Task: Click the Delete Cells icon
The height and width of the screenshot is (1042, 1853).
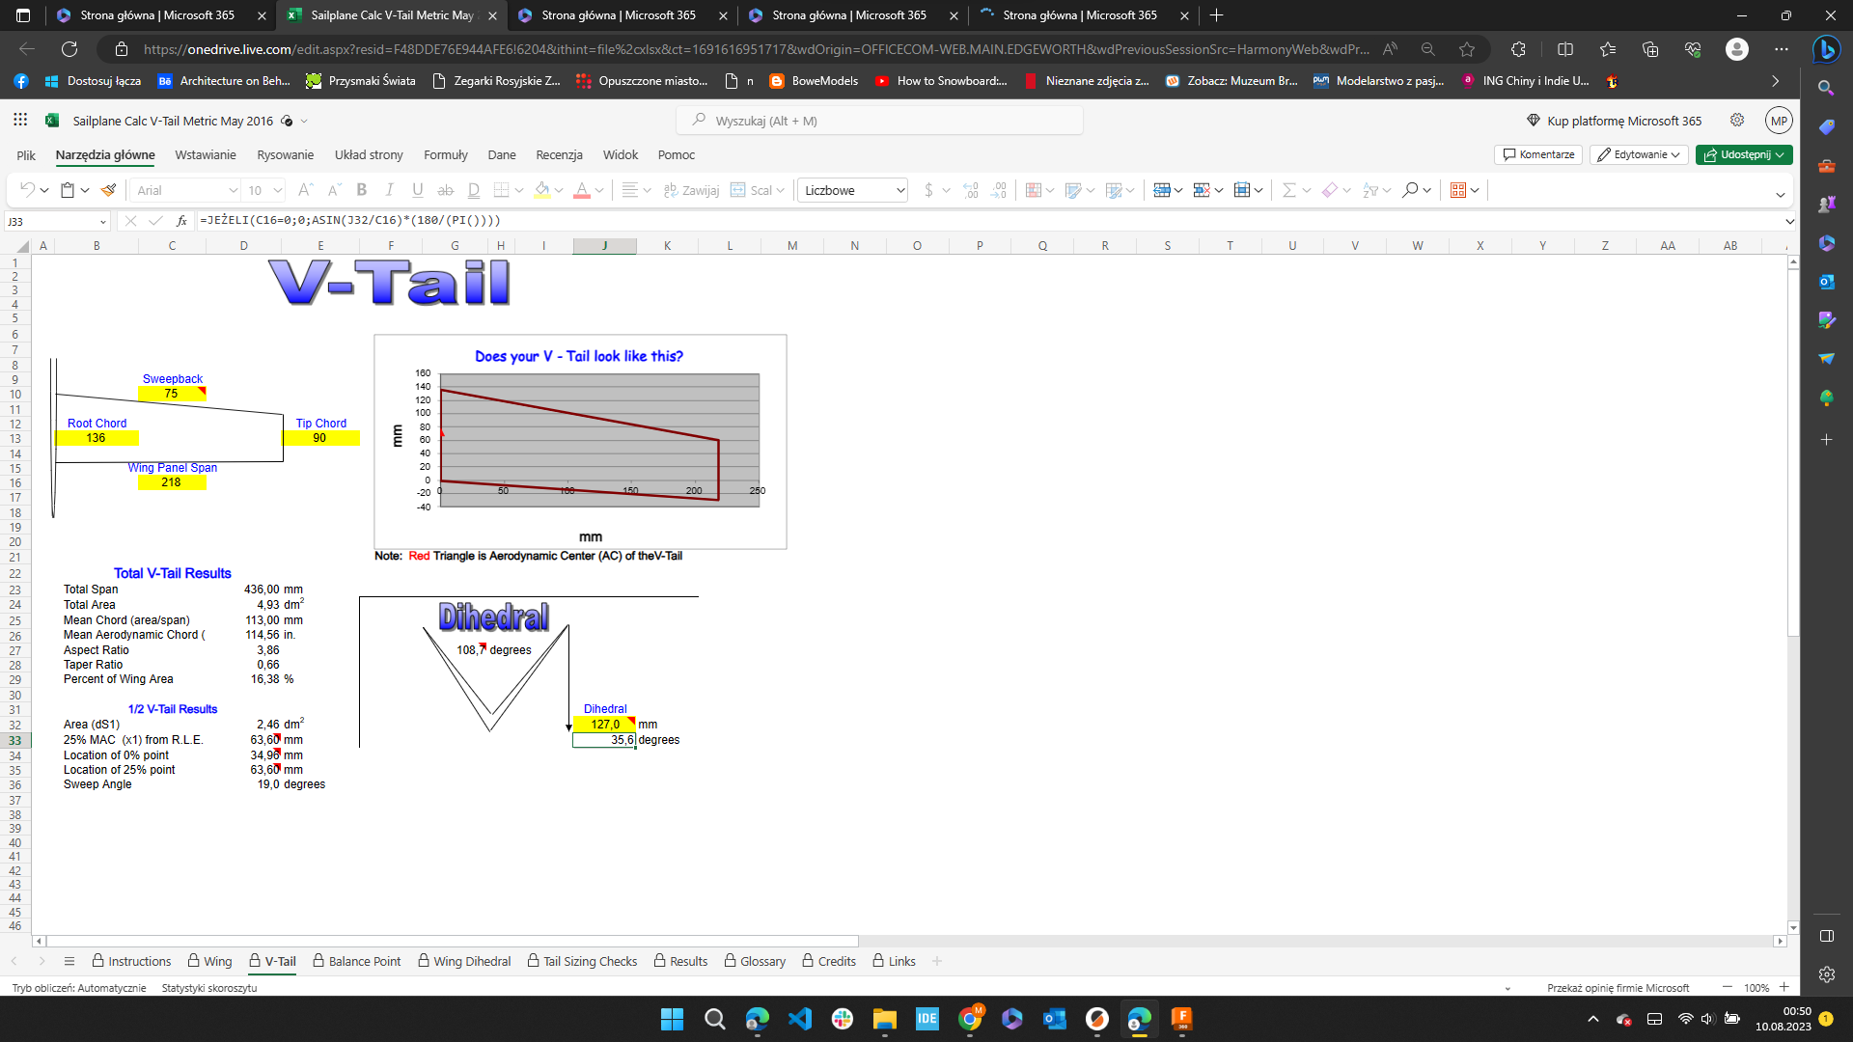Action: tap(1202, 190)
